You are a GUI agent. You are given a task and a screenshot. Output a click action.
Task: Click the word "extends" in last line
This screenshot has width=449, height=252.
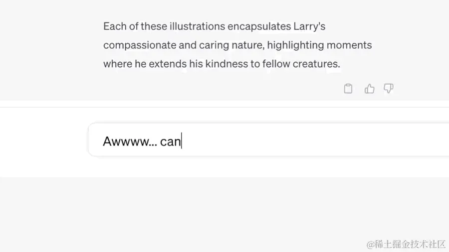click(x=168, y=64)
